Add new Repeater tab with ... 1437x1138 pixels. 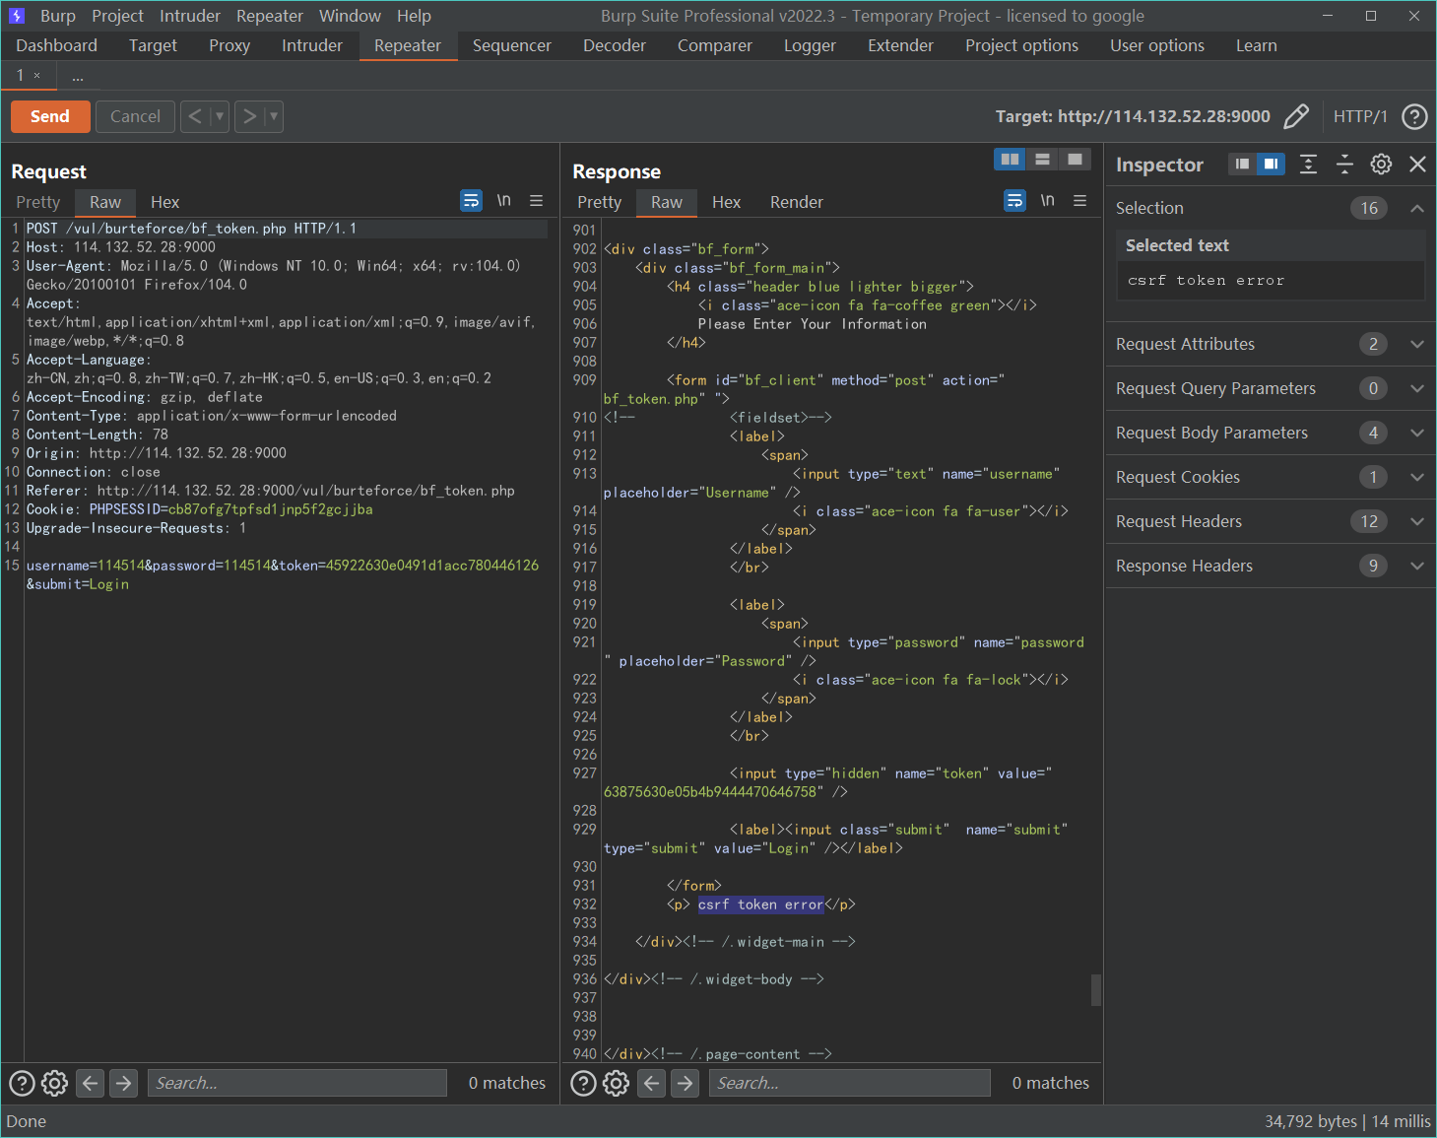pos(78,76)
